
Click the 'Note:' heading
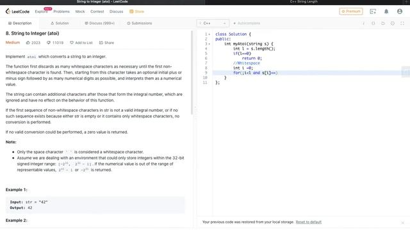(x=11, y=142)
